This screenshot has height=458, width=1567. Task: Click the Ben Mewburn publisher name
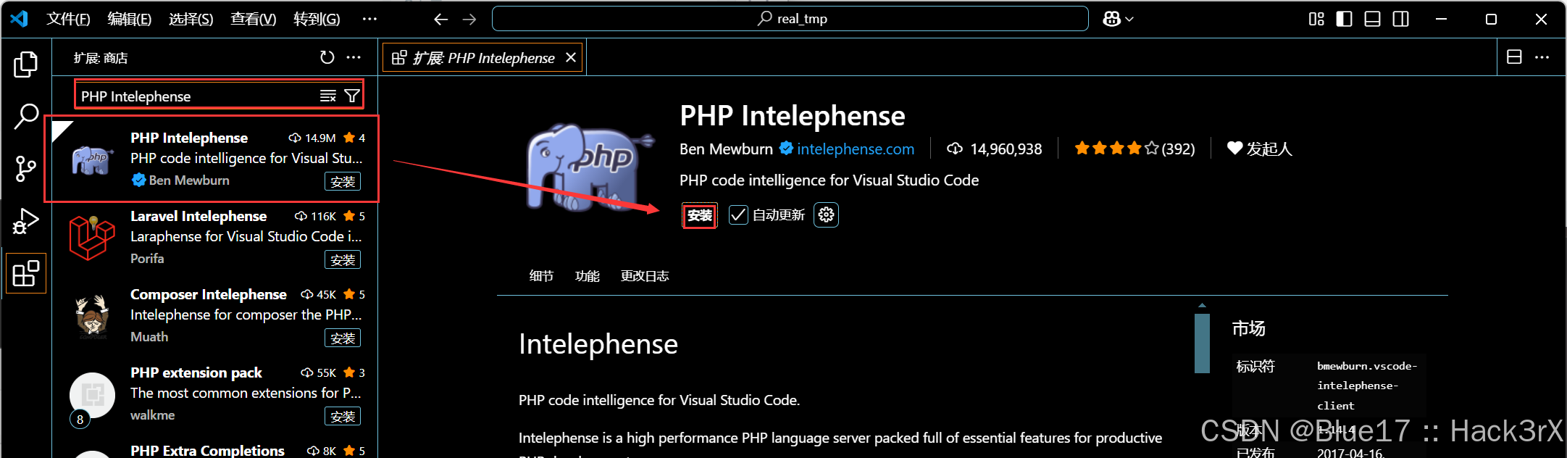(x=726, y=149)
